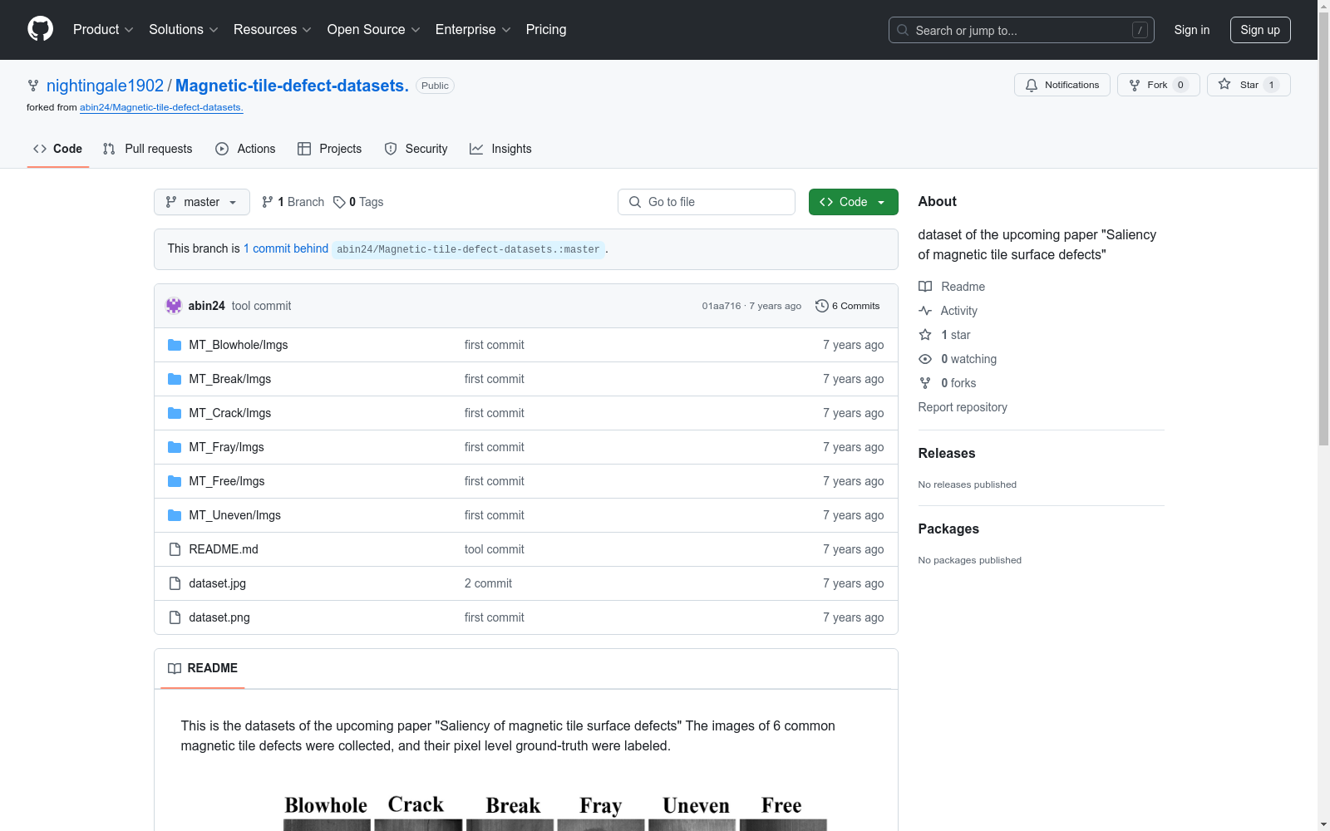
Task: Click the branch icon beside 1 Branch
Action: tap(268, 202)
